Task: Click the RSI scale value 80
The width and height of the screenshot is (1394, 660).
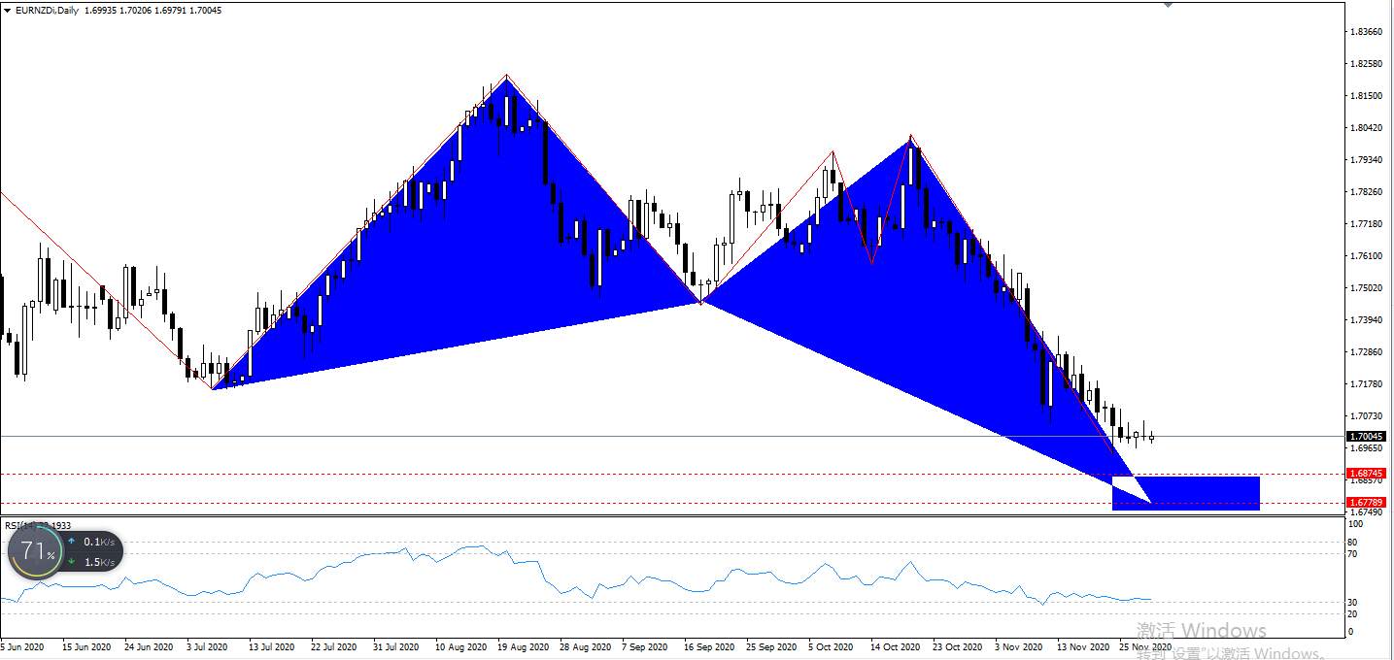Action: (1353, 543)
